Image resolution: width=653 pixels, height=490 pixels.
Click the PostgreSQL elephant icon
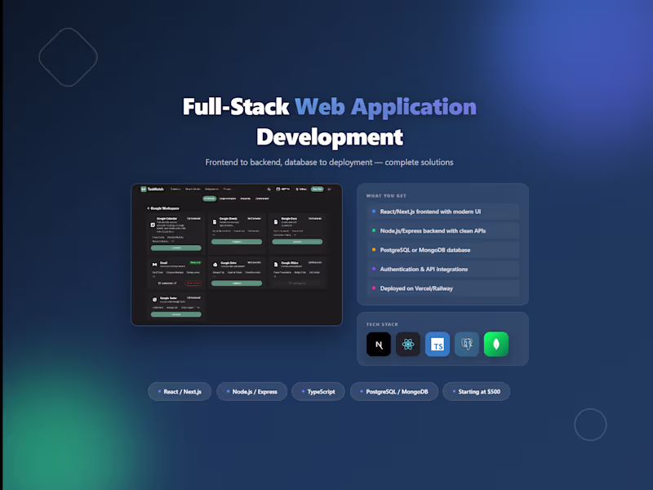click(x=468, y=345)
